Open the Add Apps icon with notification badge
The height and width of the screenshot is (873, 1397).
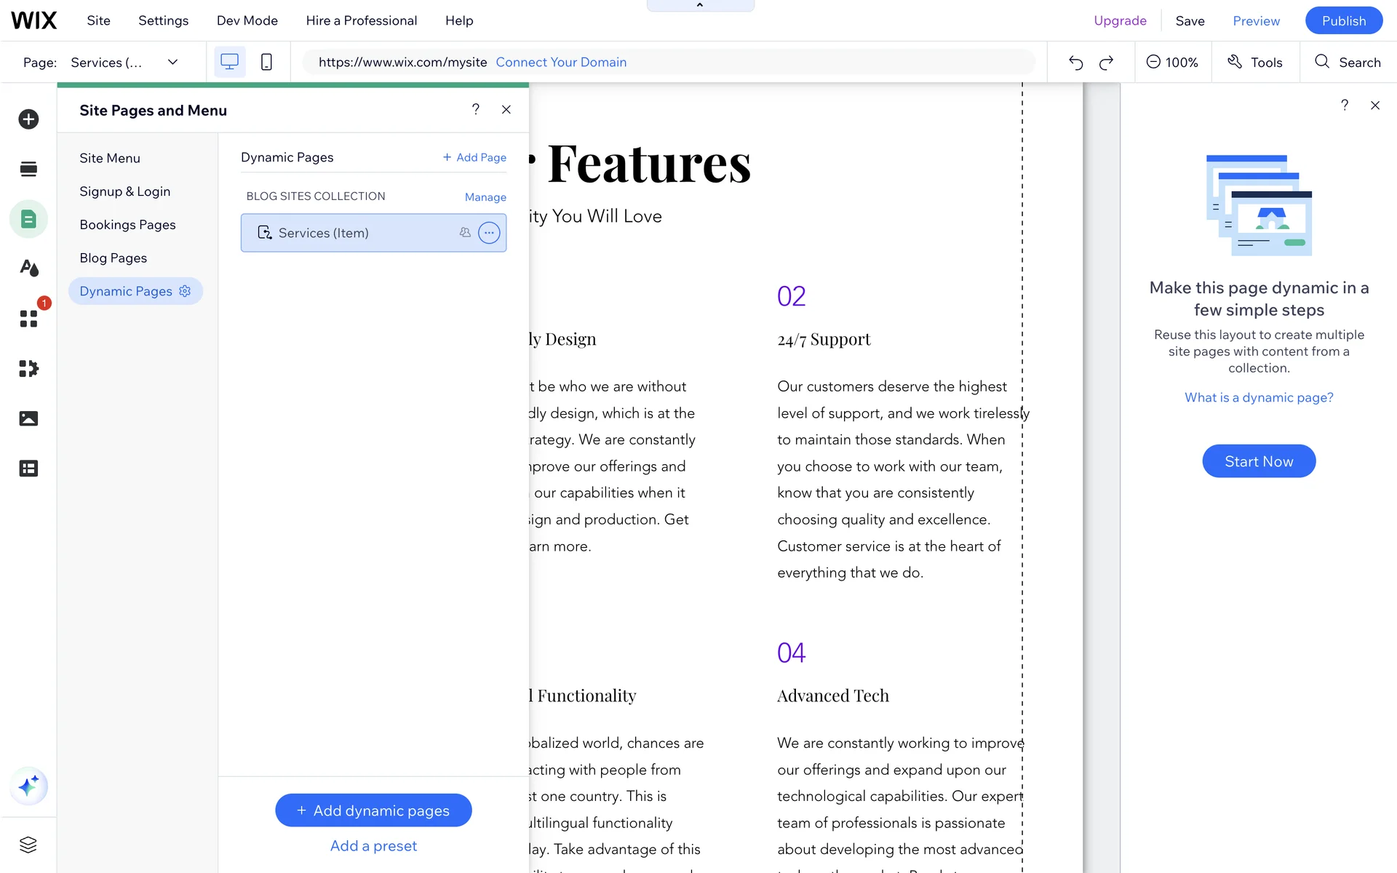[28, 319]
